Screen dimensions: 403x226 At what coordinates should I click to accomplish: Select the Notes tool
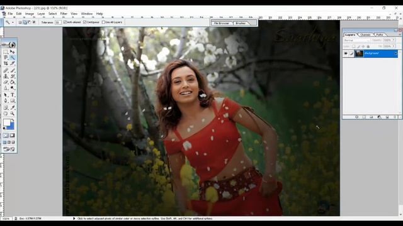click(6, 107)
